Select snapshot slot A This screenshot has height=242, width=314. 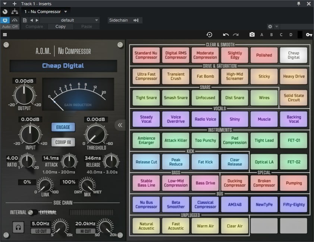coord(262,35)
